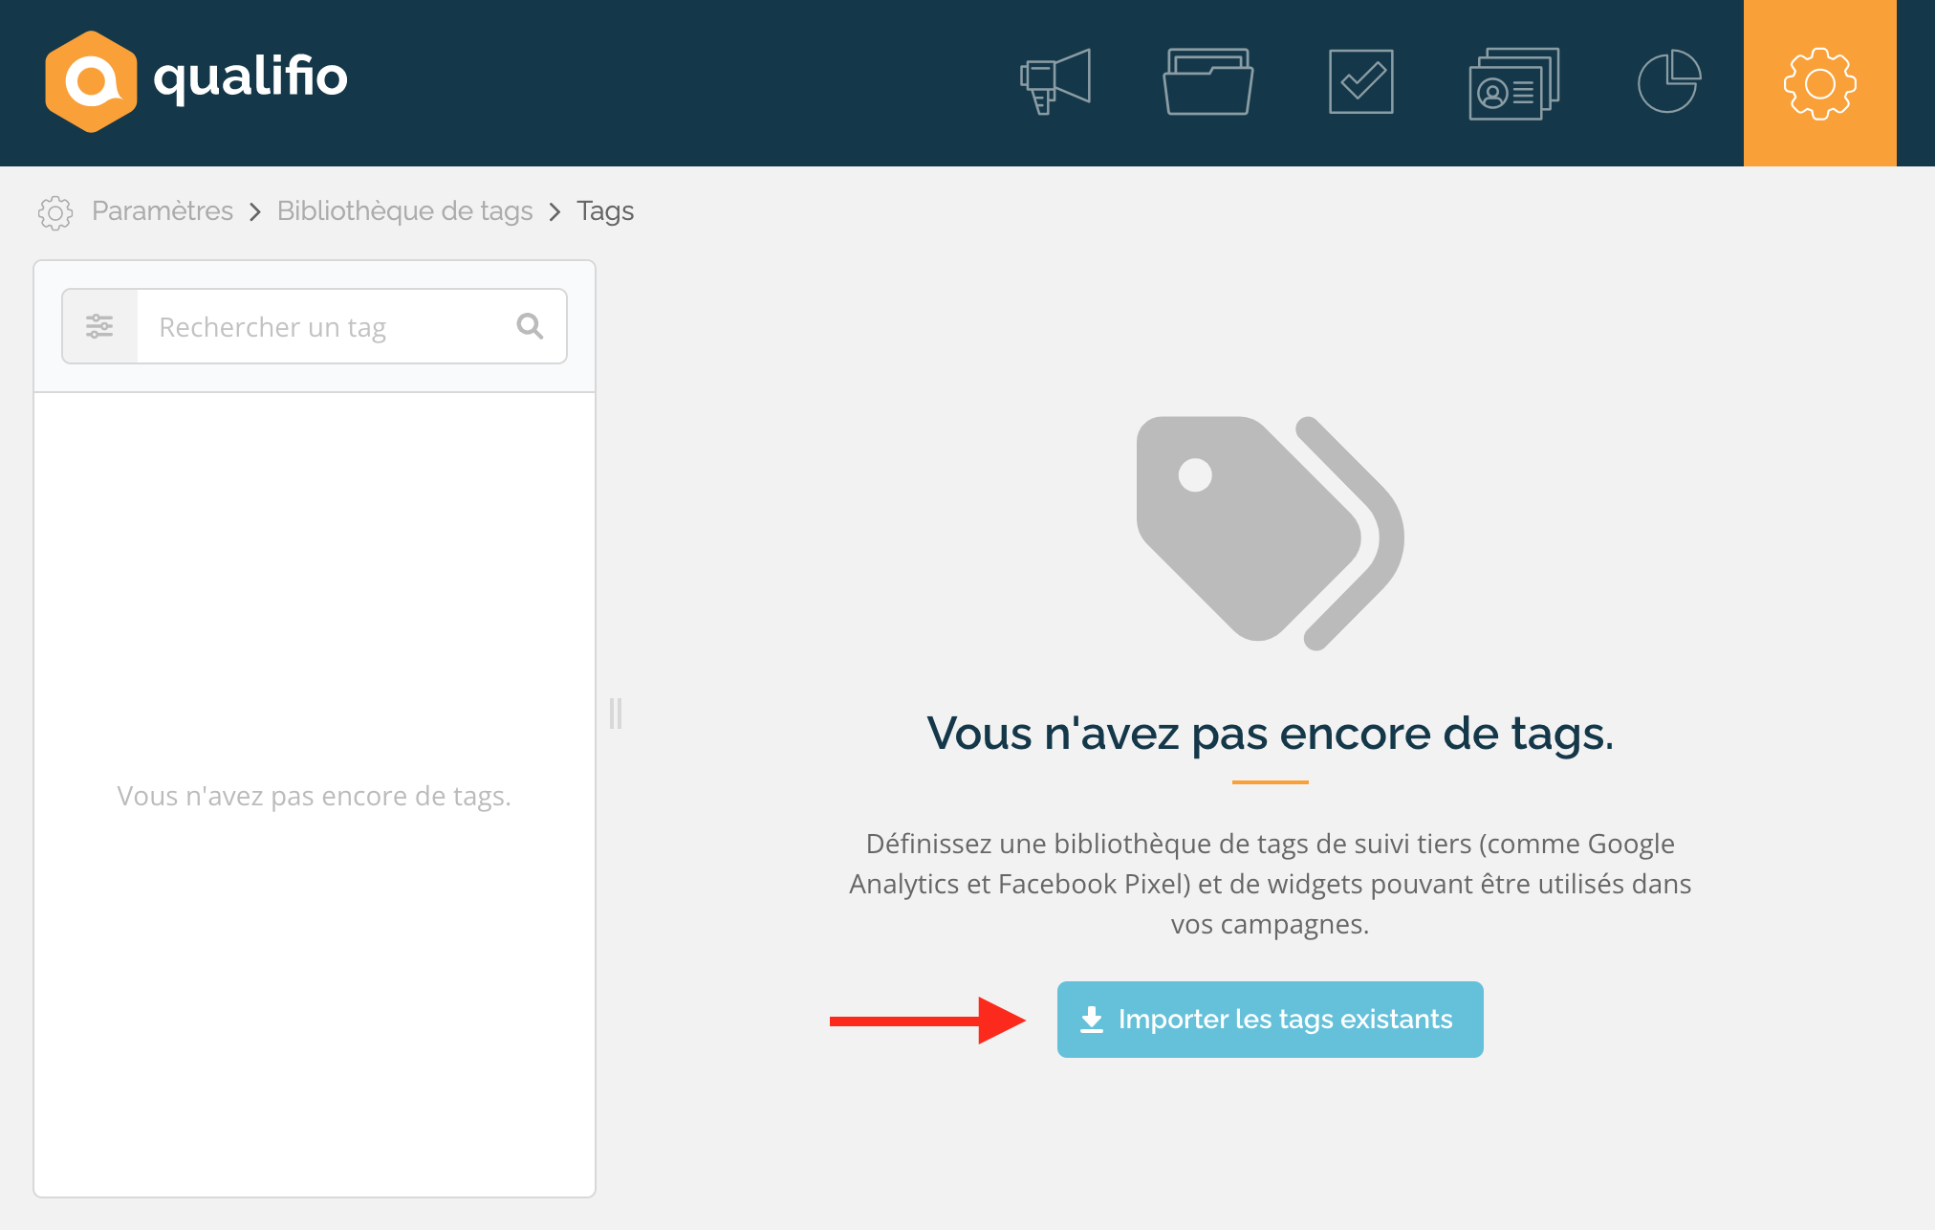Image resolution: width=1935 pixels, height=1230 pixels.
Task: Open the pie chart statistics icon
Action: 1669,81
